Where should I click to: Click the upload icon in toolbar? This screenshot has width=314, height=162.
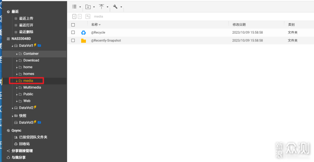(102, 7)
